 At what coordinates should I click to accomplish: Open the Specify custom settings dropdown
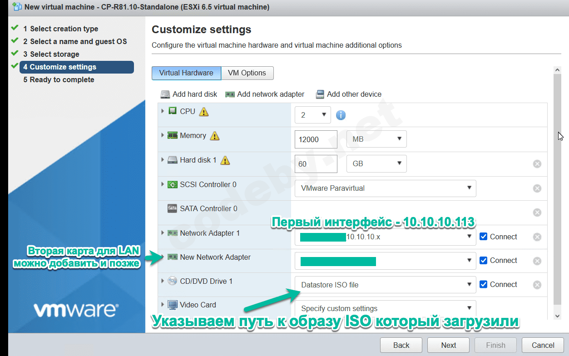(386, 308)
